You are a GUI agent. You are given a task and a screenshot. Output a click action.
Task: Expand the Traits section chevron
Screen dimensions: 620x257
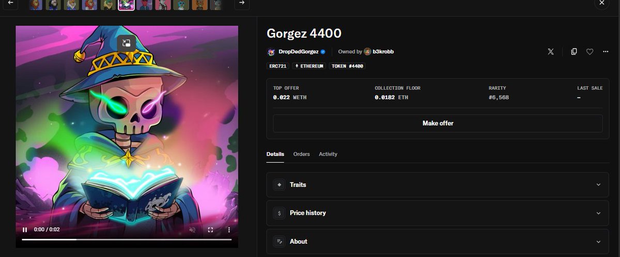(598, 185)
